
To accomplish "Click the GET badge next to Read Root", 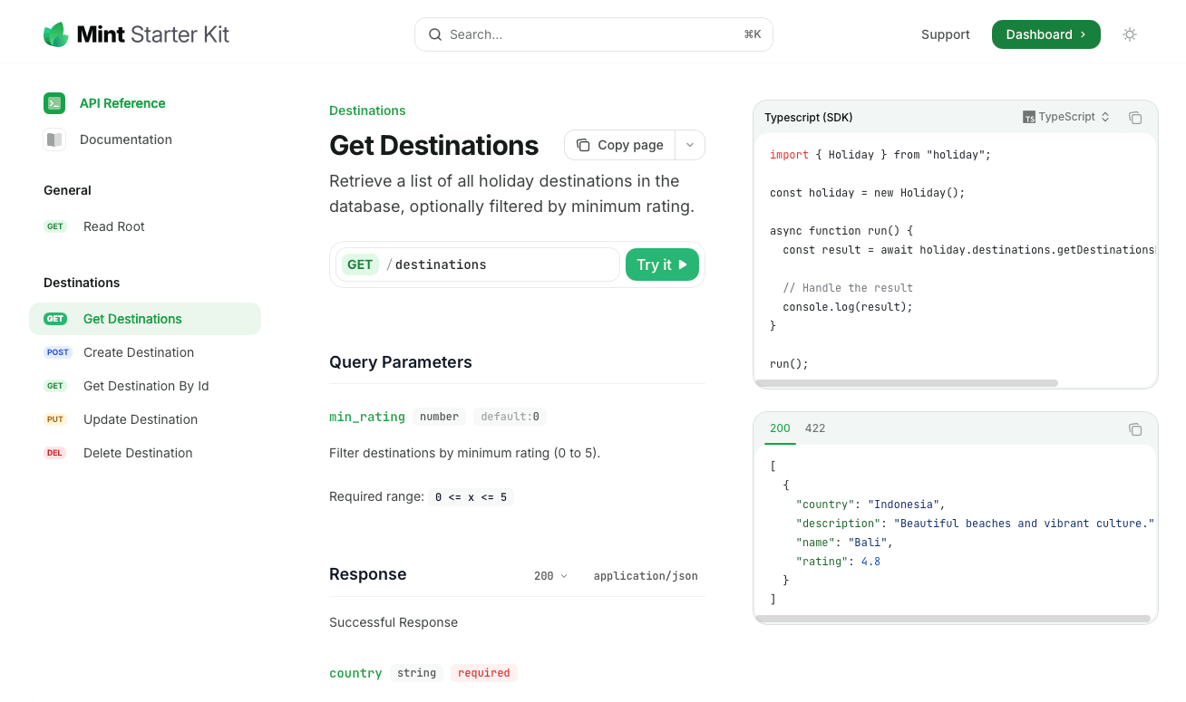I will [55, 226].
